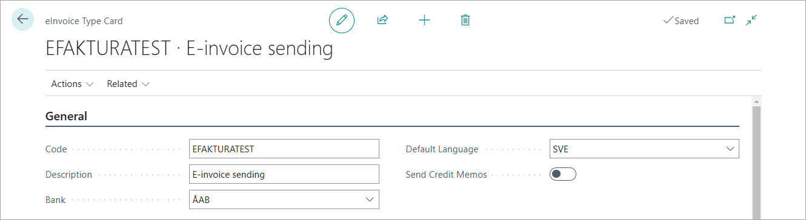Screen dimensions: 806x220
Task: Collapse the General section header
Action: point(66,117)
